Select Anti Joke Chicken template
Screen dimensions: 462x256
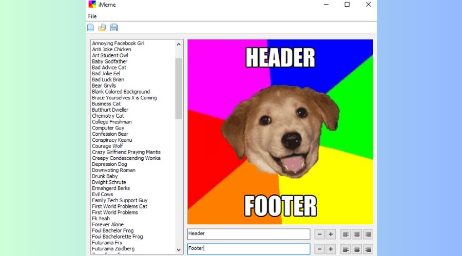(111, 49)
